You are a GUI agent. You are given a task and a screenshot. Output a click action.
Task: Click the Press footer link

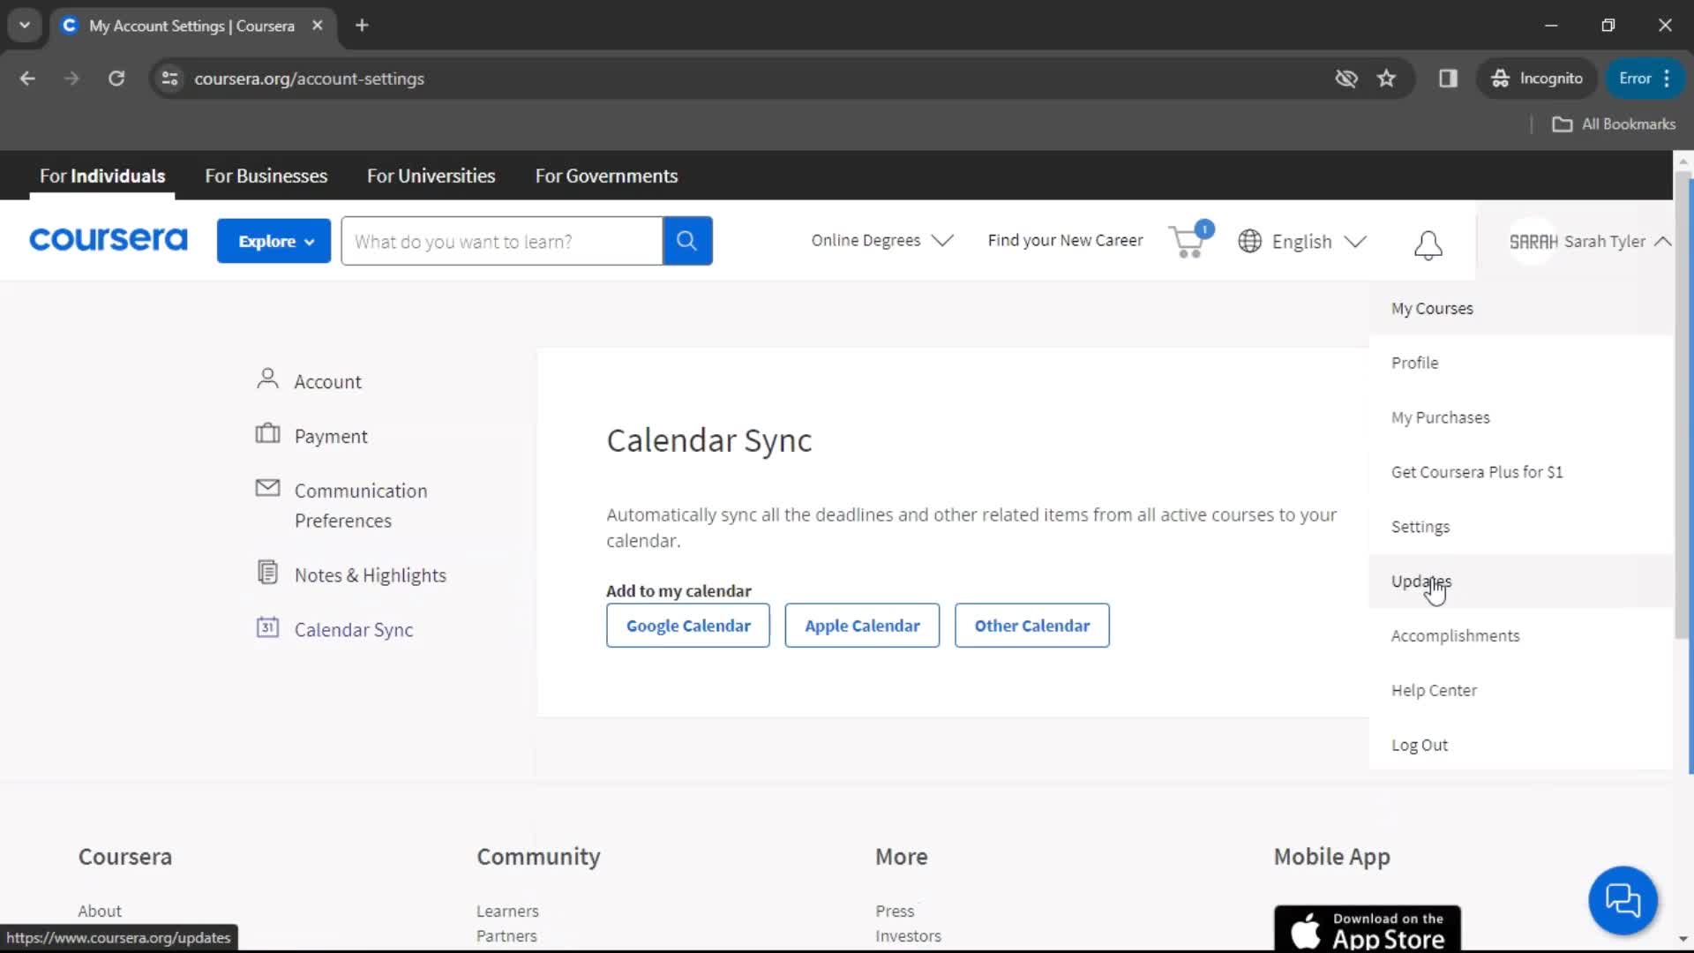click(x=895, y=911)
